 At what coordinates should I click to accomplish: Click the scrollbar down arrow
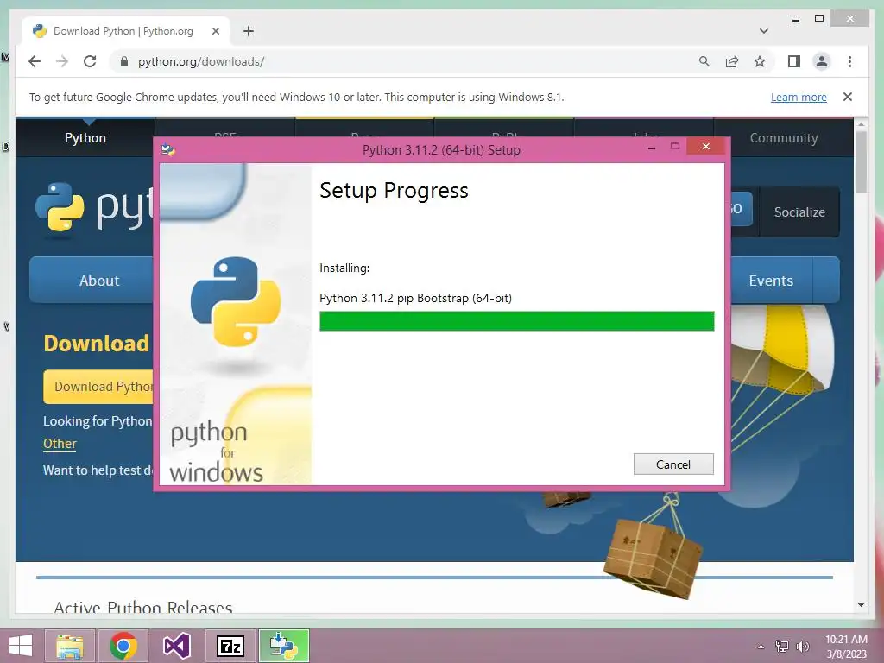[861, 605]
